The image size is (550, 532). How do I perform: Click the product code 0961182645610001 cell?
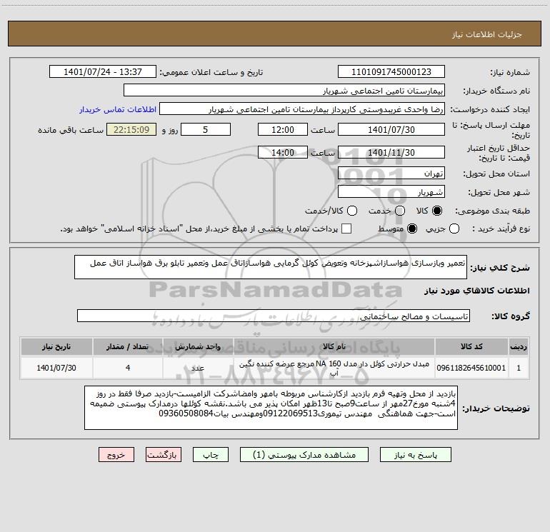pyautogui.click(x=471, y=368)
